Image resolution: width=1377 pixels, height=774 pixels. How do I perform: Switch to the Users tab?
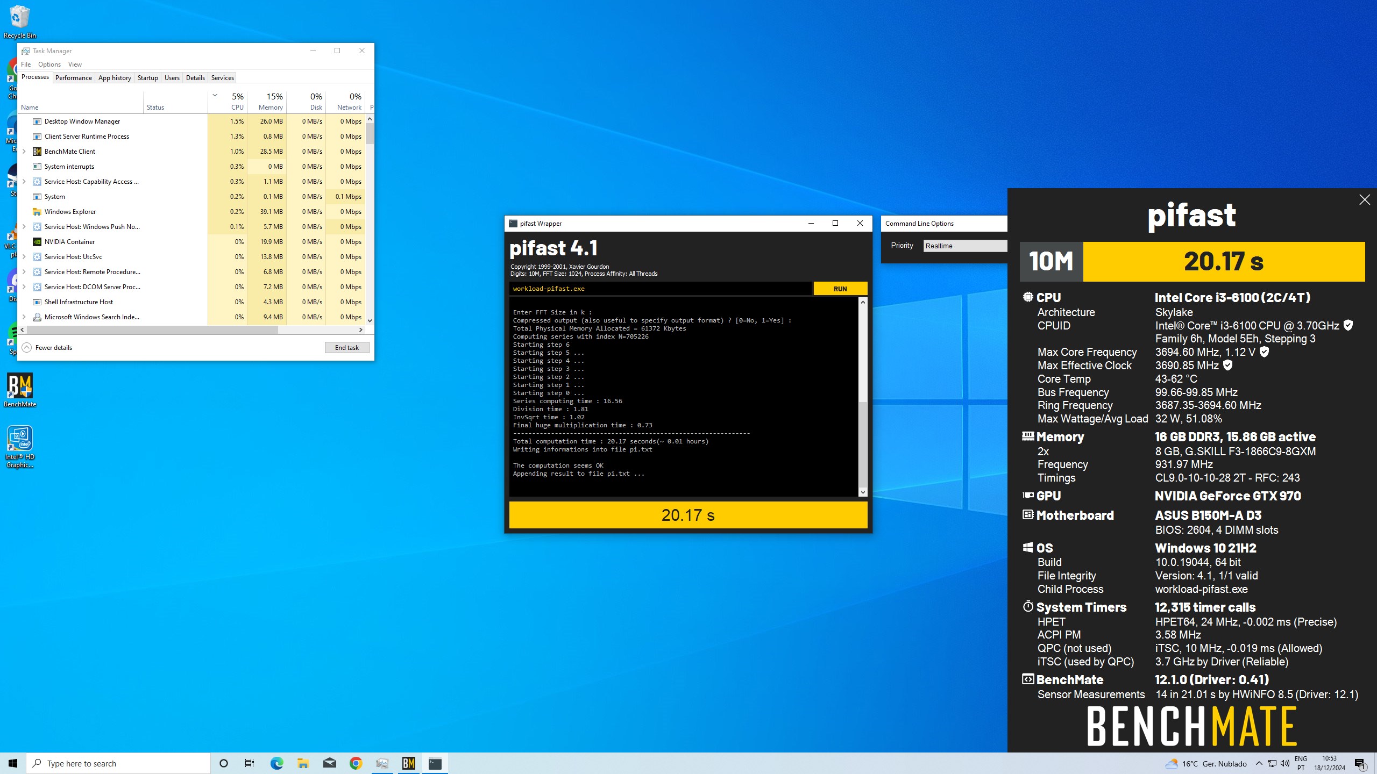[x=172, y=78]
